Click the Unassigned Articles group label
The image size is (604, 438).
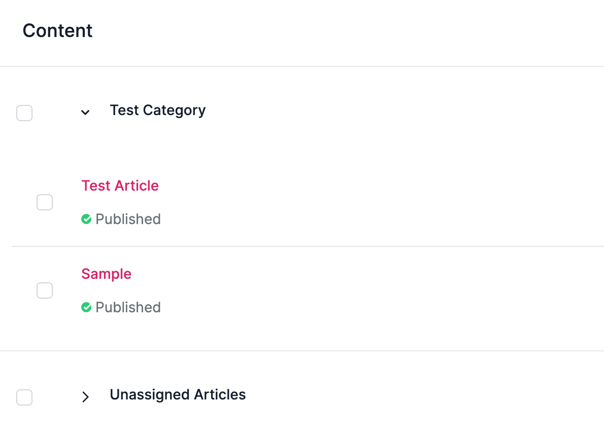click(x=178, y=395)
